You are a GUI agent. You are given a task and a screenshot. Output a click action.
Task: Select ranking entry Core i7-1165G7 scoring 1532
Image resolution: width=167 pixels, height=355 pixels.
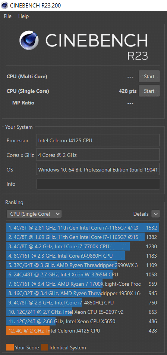(x=83, y=228)
